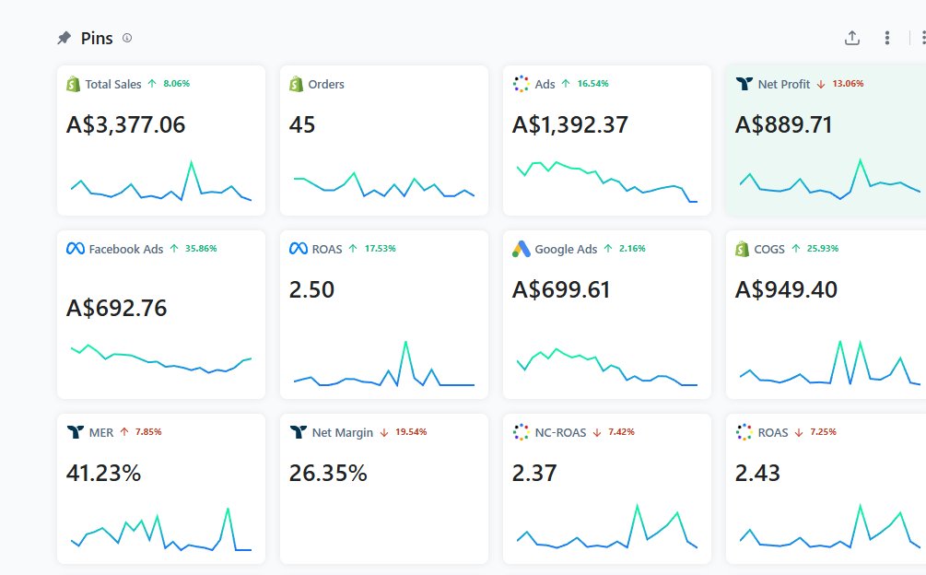Click the MER card title
This screenshot has height=575, width=926.
[101, 432]
